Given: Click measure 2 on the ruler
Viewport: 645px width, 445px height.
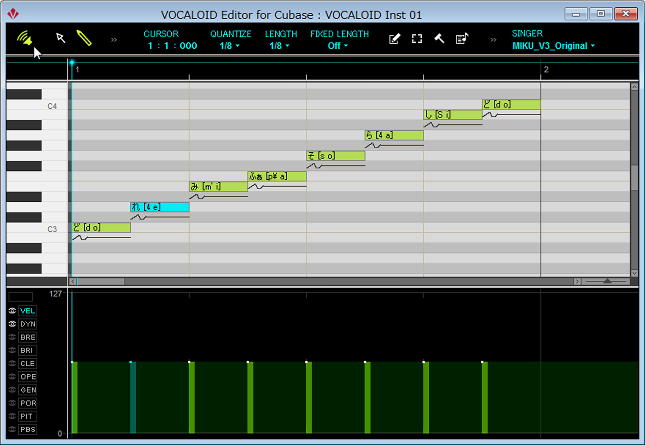Looking at the screenshot, I should (x=546, y=70).
